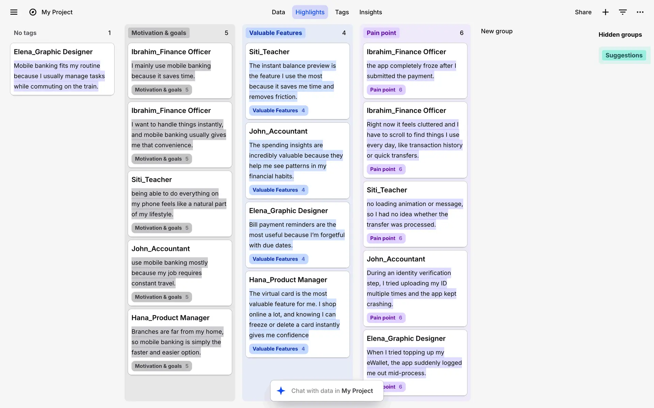Select the Highlights tab
The image size is (654, 408).
tap(310, 12)
